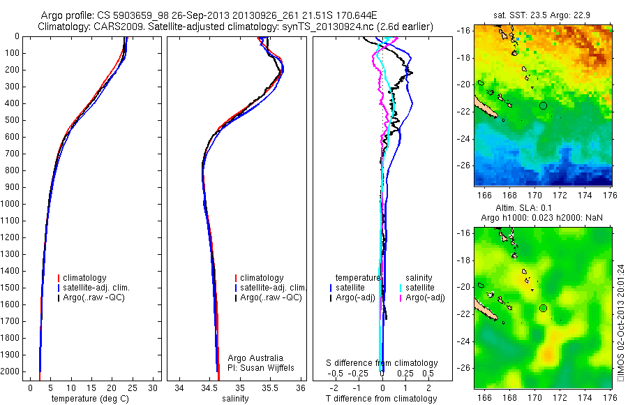Click the Climatology CARS2009 subtitle line
The width and height of the screenshot is (628, 405).
tap(236, 27)
